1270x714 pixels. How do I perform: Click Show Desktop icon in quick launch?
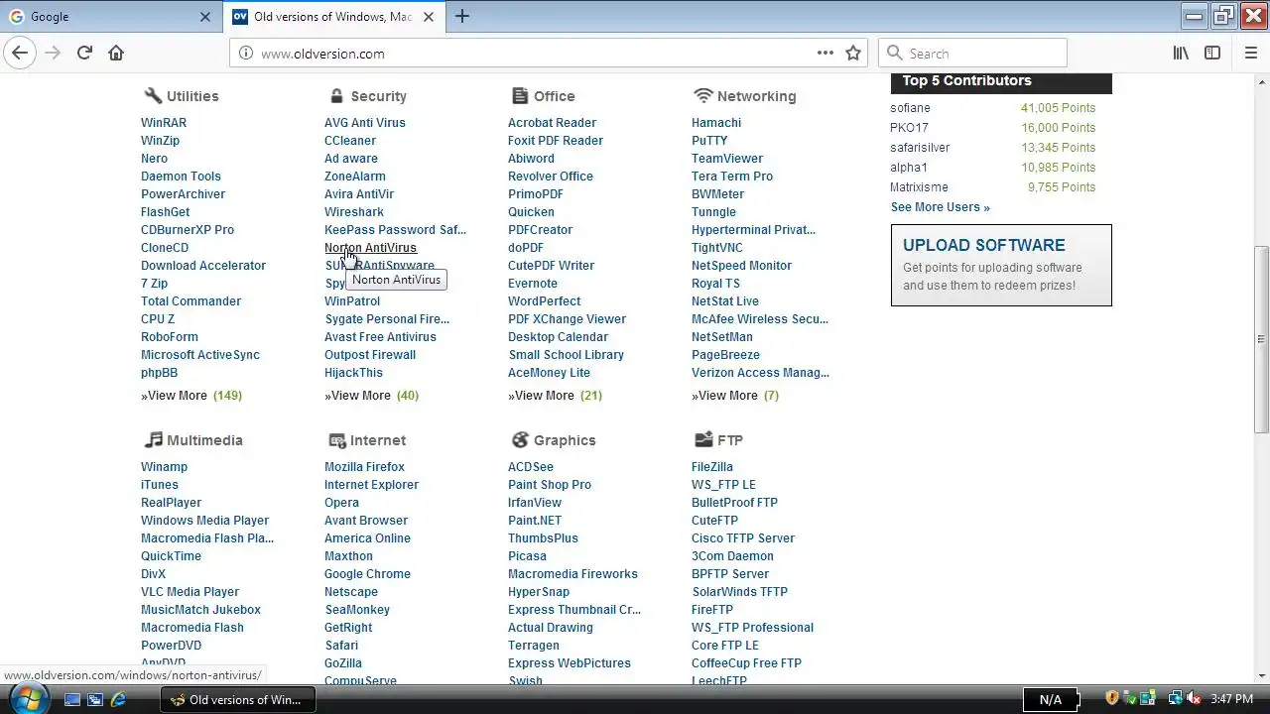(72, 699)
